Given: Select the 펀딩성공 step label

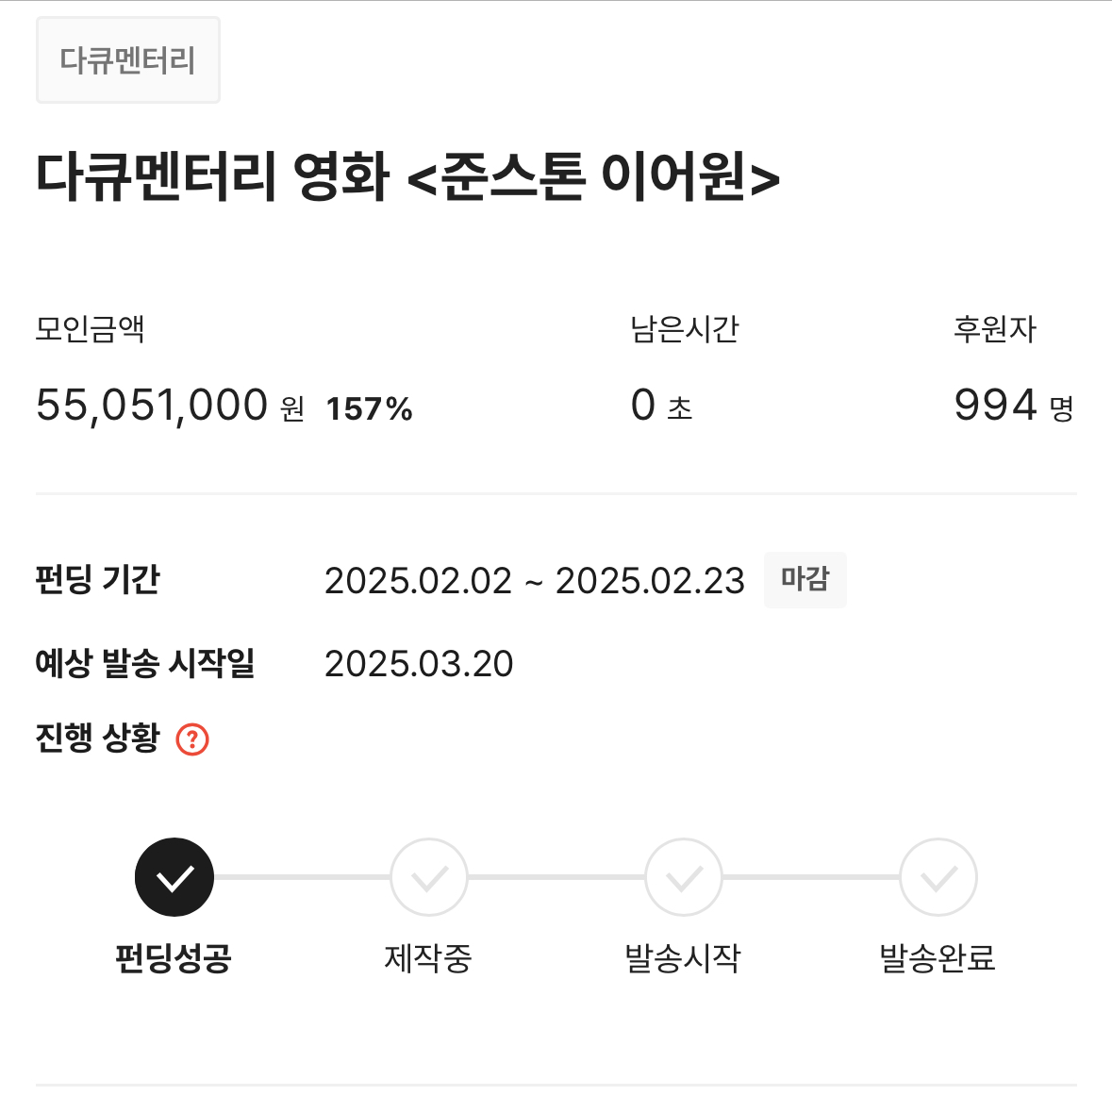Looking at the screenshot, I should click(x=174, y=958).
